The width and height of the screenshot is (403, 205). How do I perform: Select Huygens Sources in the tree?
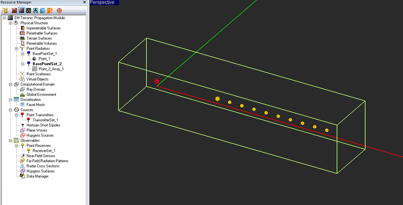tap(40, 135)
